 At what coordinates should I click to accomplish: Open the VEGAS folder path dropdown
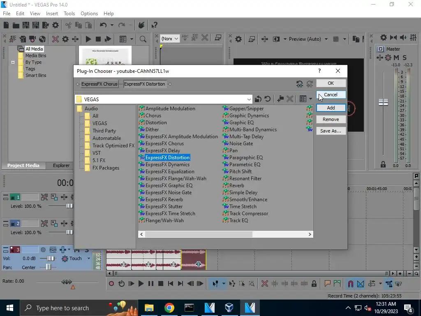[x=249, y=100]
